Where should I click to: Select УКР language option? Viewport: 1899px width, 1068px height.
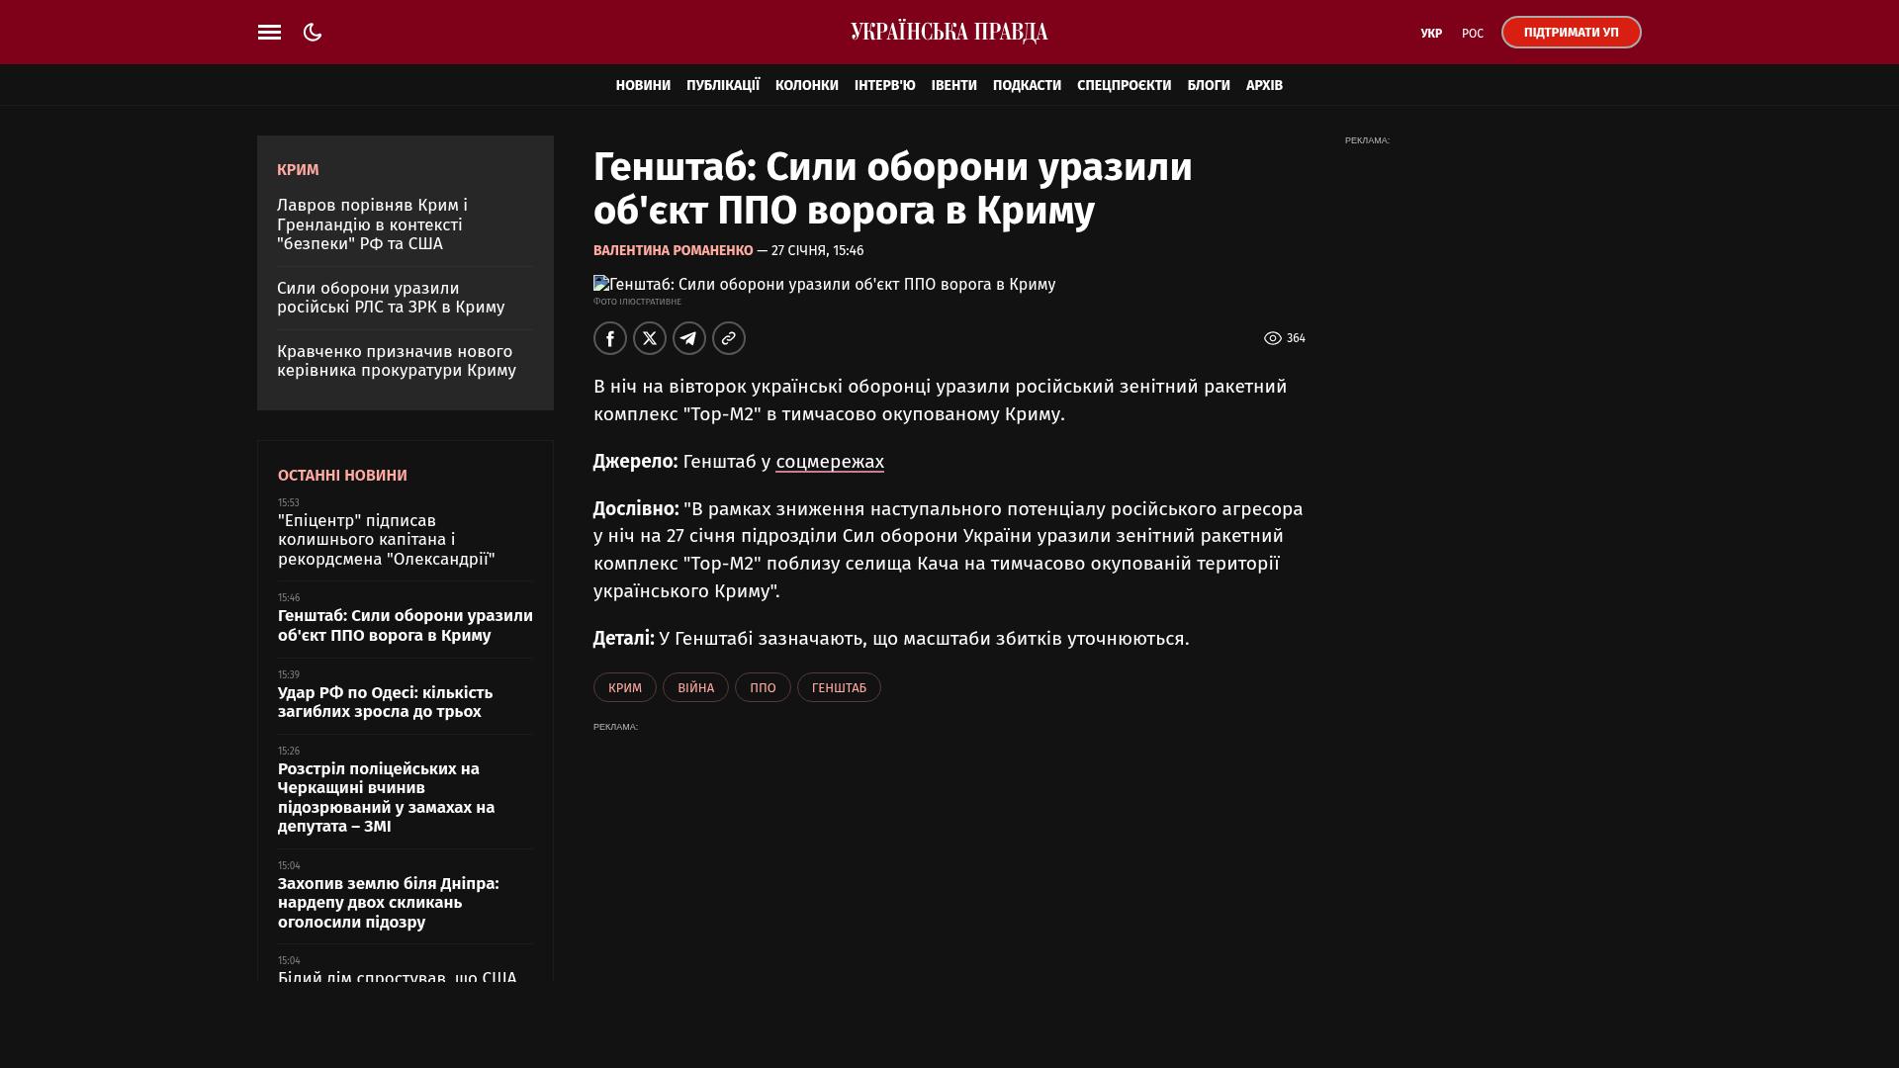pos(1430,34)
